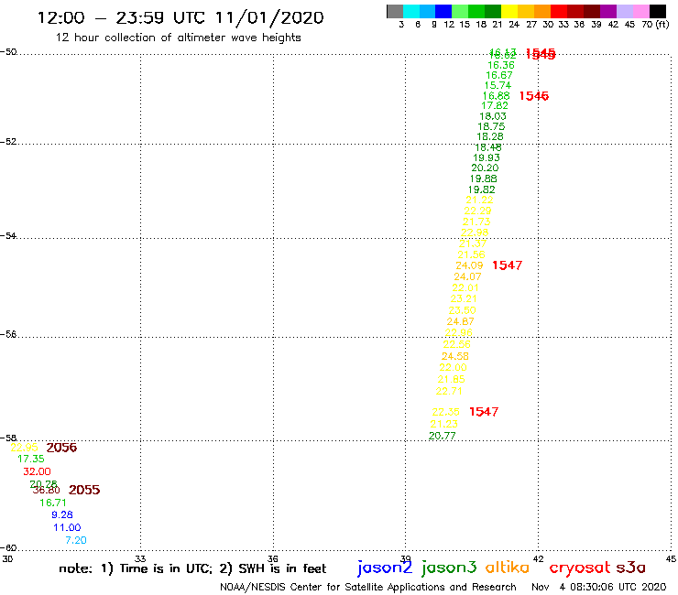Click the wave height value 16.88
The height and width of the screenshot is (595, 678).
point(496,96)
